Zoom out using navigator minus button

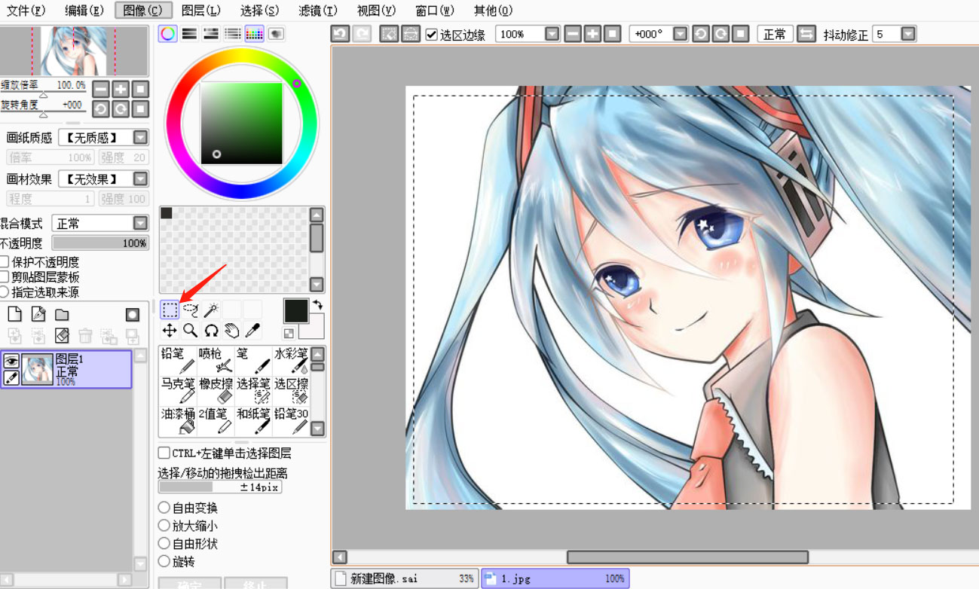tap(101, 89)
